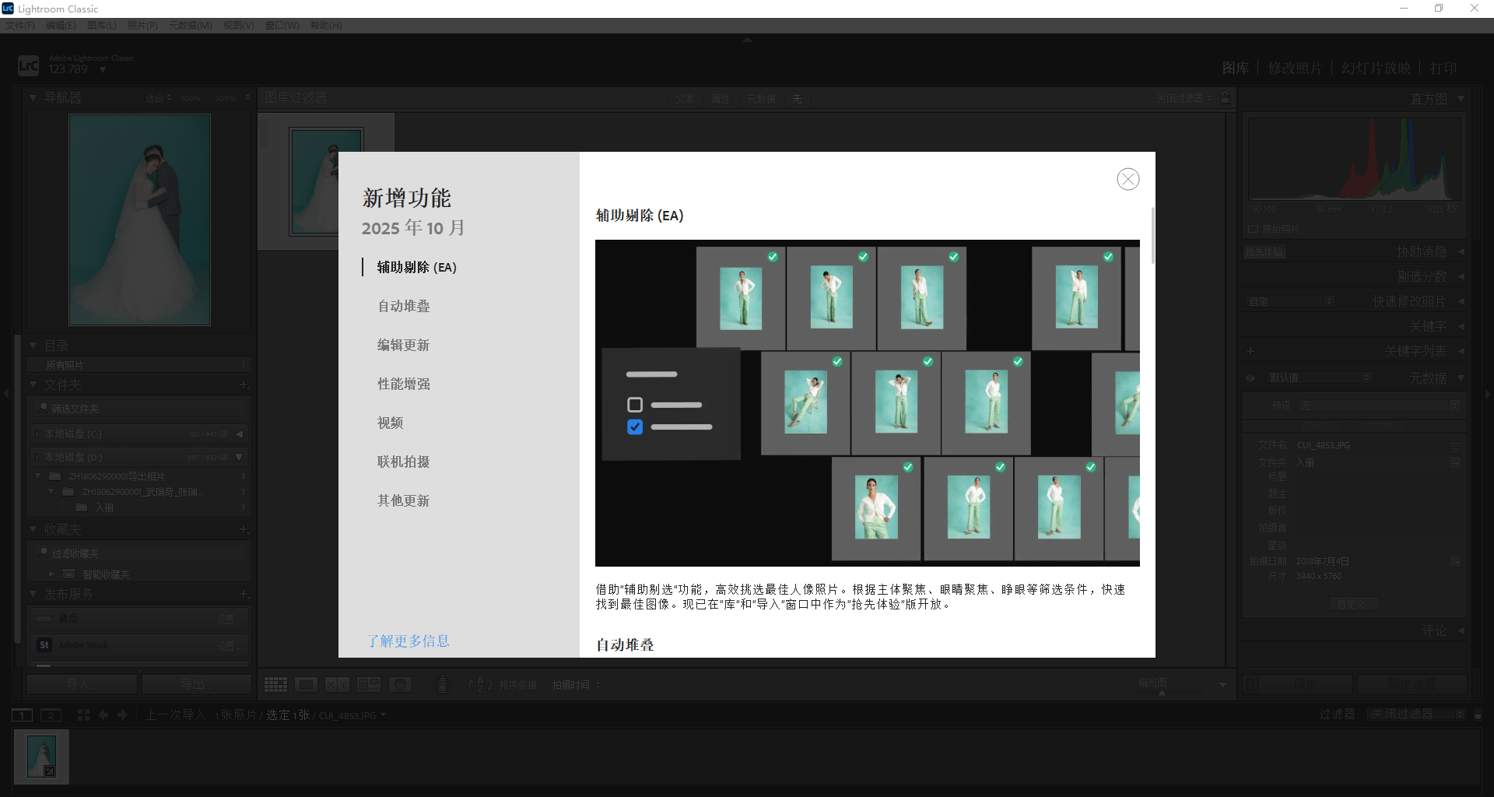This screenshot has width=1494, height=797.
Task: Toggle the 原始照片 checkbox under histogram
Action: coord(1253,230)
